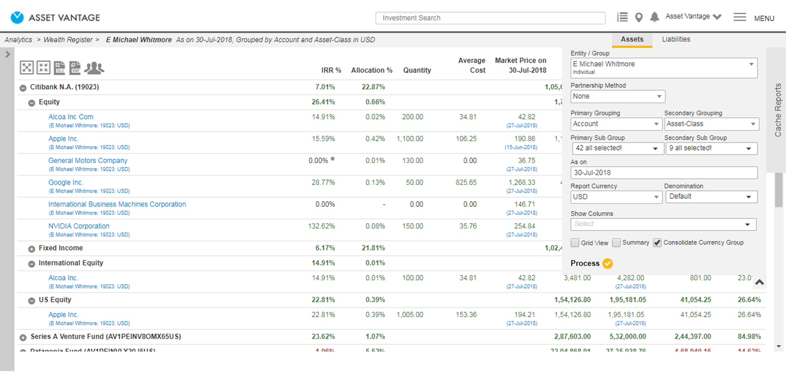Collapse the Citibank N.A. (19023) group
Image resolution: width=786 pixels, height=377 pixels.
coord(23,88)
